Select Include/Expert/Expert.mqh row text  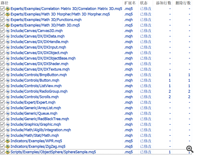coord(33,102)
